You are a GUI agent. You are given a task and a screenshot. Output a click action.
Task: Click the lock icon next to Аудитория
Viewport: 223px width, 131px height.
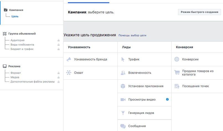pyautogui.click(x=59, y=40)
